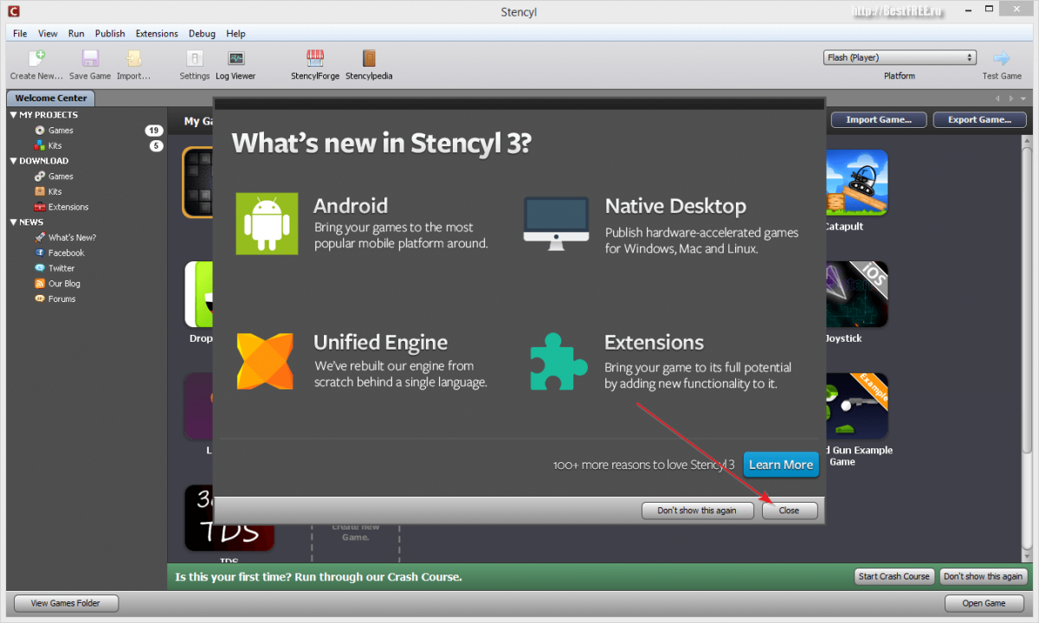Viewport: 1039px width, 623px height.
Task: Open the View menu
Action: pos(48,34)
